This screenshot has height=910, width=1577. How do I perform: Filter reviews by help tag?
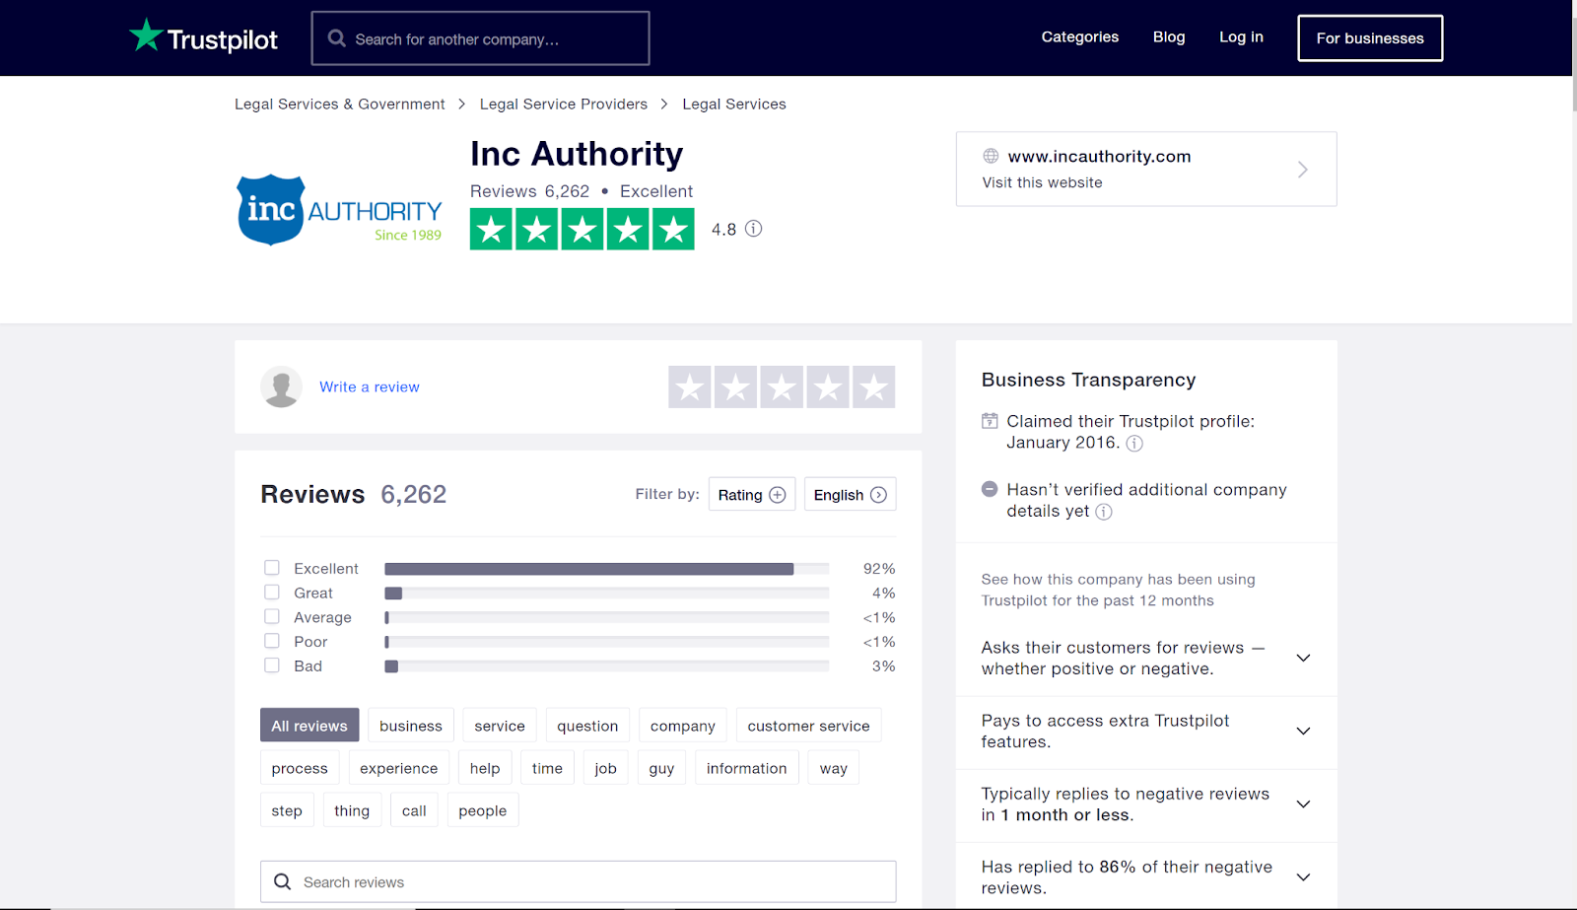485,768
